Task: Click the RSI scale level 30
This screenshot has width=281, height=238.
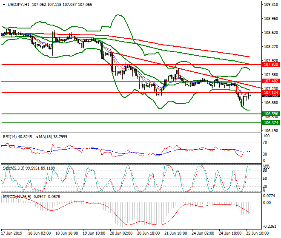Action: click(x=265, y=154)
